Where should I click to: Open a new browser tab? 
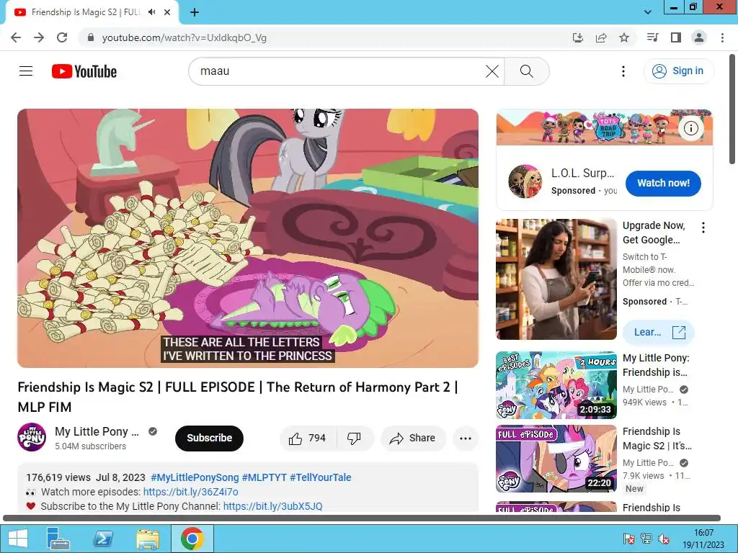click(195, 12)
